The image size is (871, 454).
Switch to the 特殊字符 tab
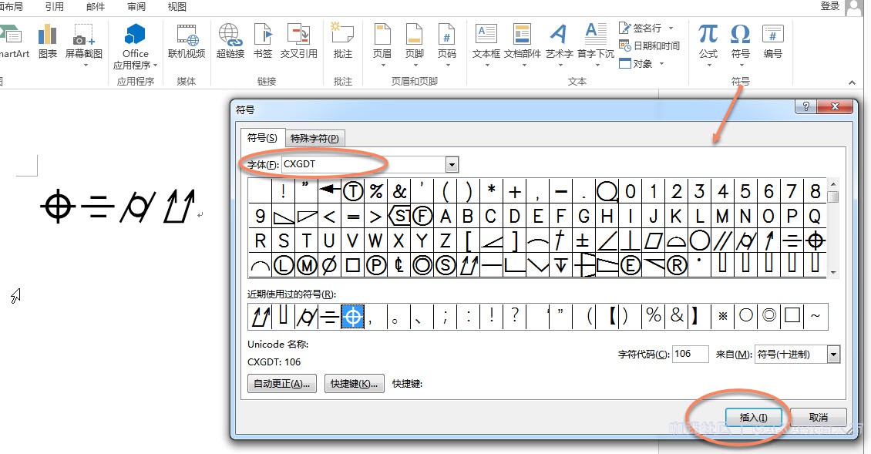click(x=316, y=139)
